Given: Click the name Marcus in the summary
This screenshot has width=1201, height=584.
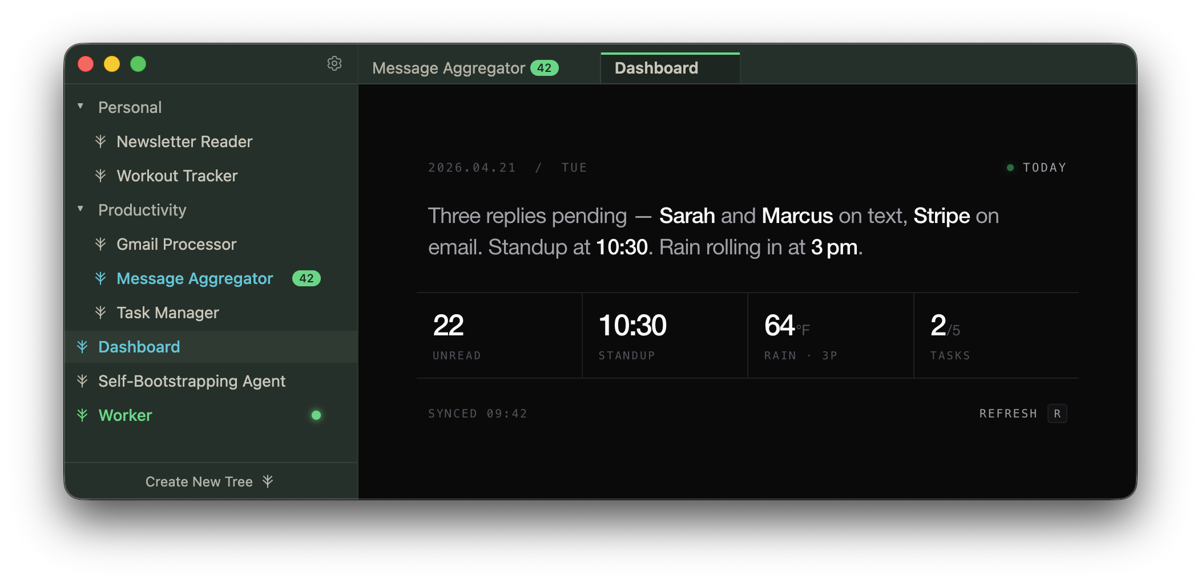Looking at the screenshot, I should 797,216.
